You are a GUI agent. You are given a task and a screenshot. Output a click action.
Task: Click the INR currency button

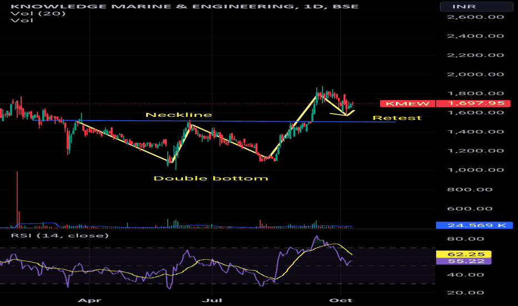coord(477,7)
